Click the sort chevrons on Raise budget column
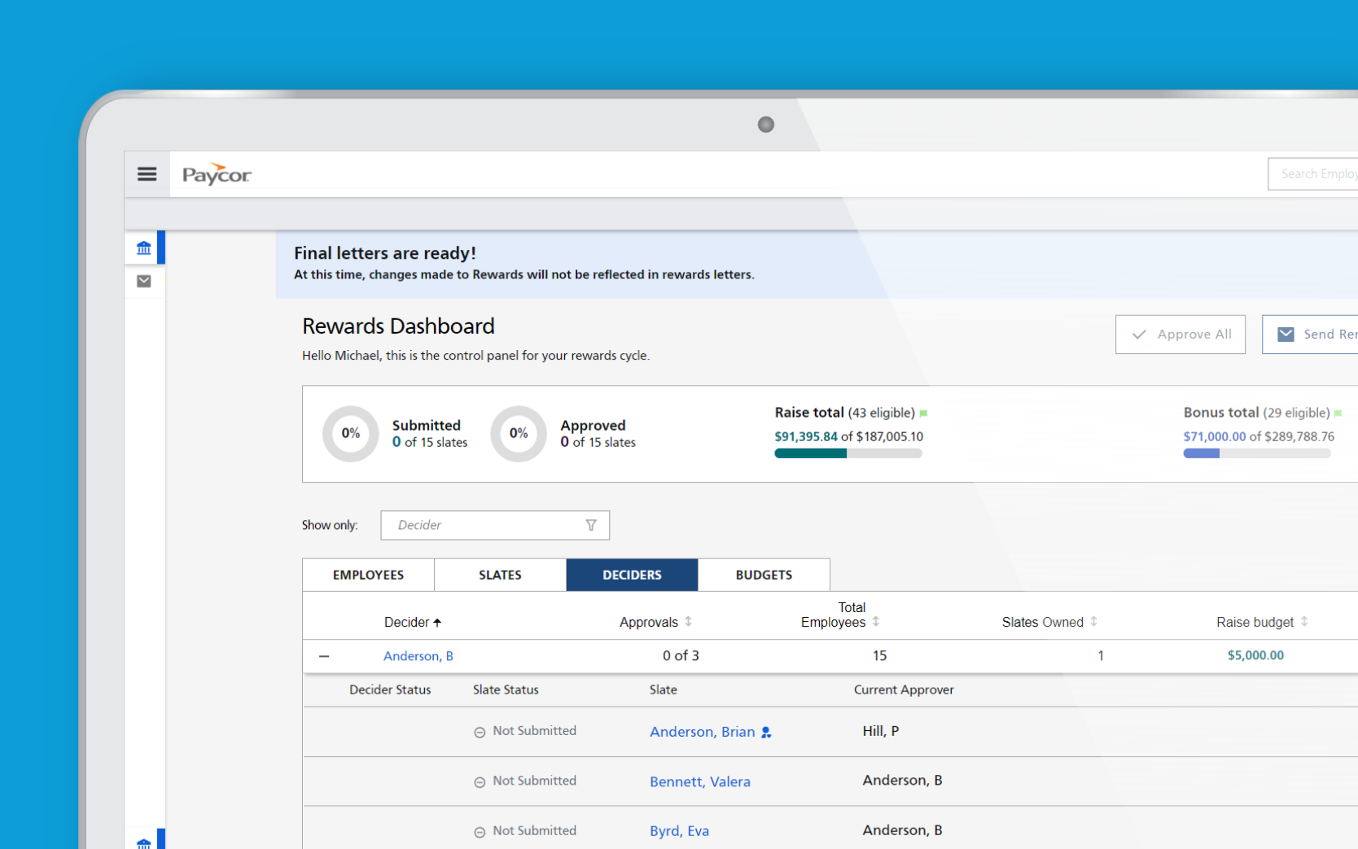The width and height of the screenshot is (1358, 849). click(x=1303, y=622)
